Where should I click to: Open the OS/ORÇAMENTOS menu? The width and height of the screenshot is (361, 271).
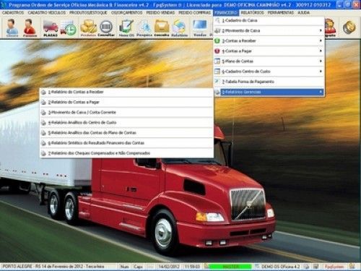point(126,12)
